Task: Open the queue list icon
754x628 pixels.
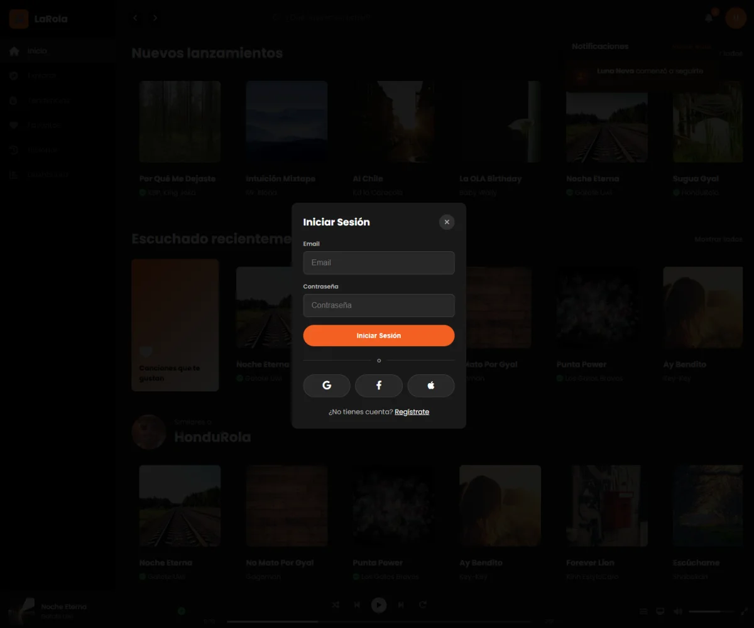Action: (643, 611)
